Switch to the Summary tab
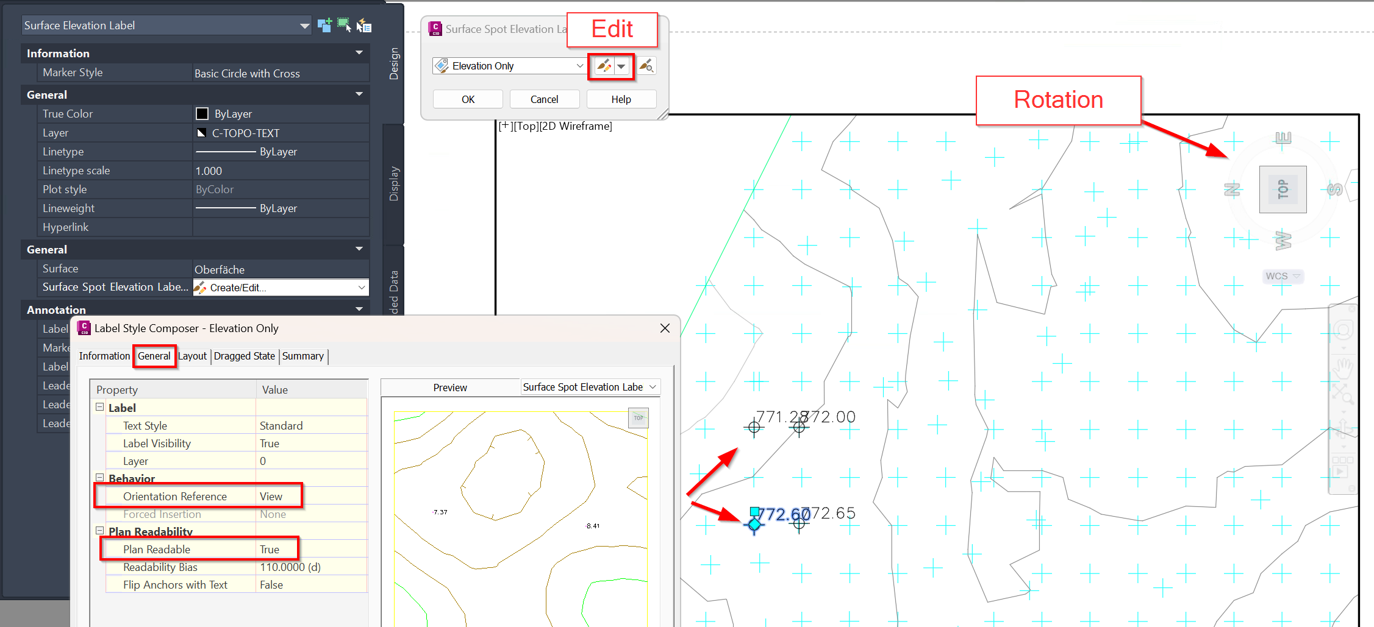The height and width of the screenshot is (627, 1374). click(303, 356)
